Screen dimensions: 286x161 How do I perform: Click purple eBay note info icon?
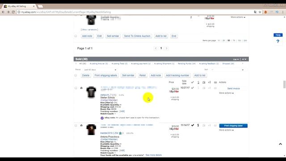tap(102, 118)
